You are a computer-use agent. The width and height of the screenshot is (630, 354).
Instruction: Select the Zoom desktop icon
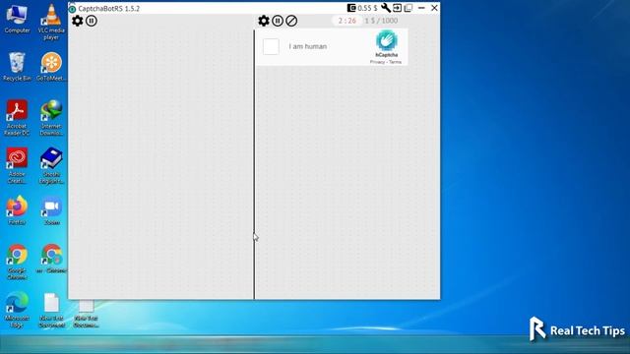click(51, 210)
